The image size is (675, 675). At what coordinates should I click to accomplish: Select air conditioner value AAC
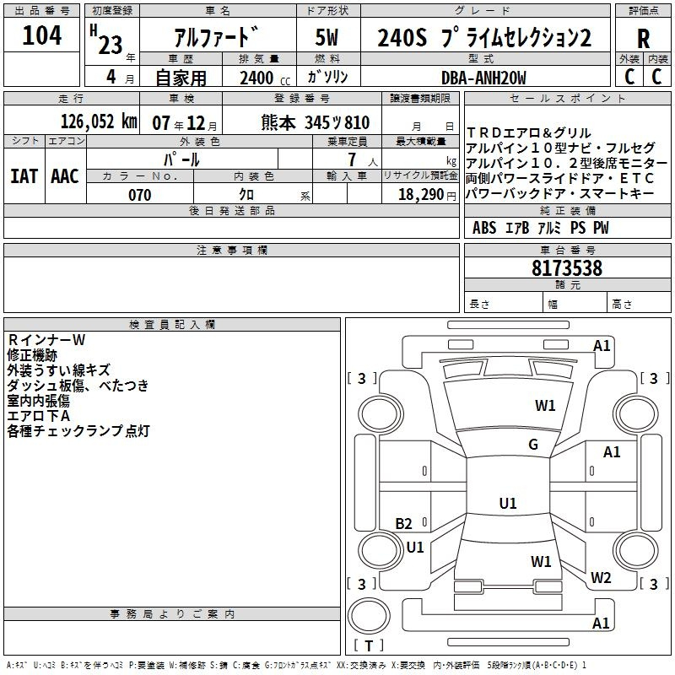65,176
